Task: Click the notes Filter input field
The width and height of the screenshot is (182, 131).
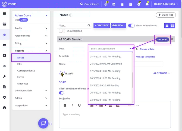Action: coord(72,26)
